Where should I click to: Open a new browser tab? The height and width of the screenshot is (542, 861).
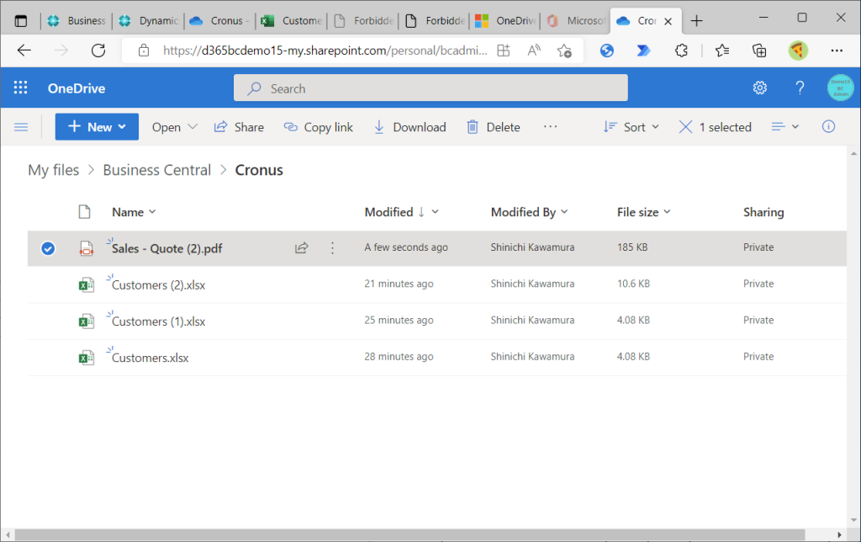(x=696, y=21)
